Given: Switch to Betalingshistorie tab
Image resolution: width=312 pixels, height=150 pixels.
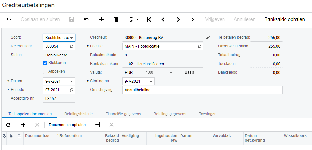Looking at the screenshot, I should point(78,114).
